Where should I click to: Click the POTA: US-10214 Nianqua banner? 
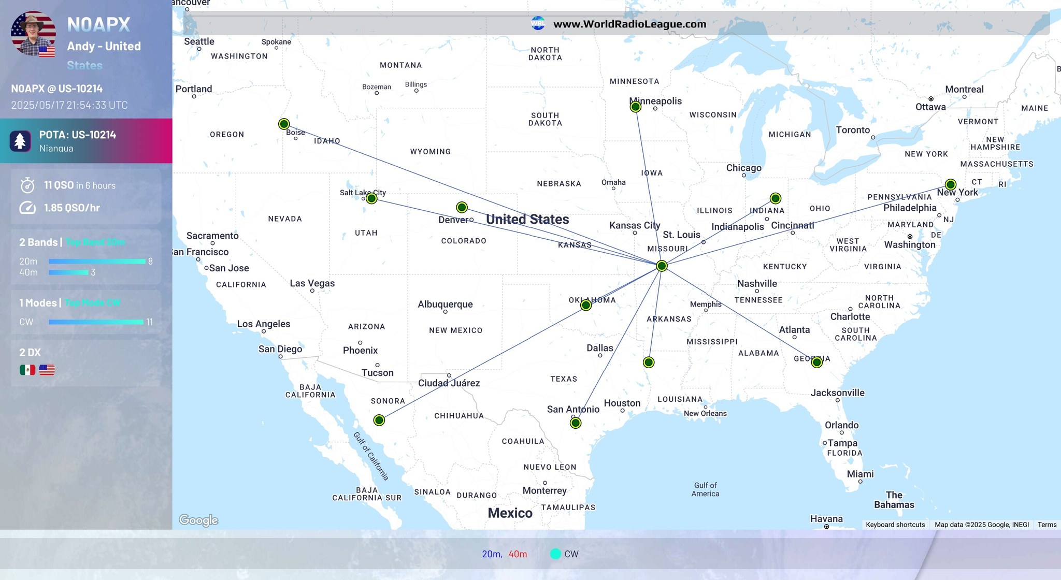click(86, 141)
